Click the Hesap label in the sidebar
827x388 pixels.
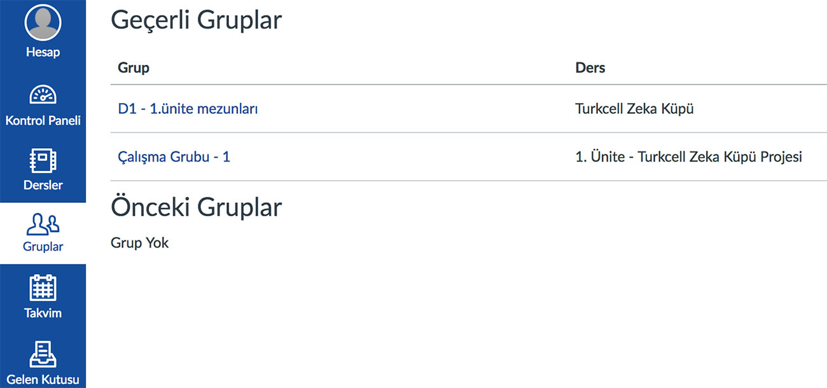[x=43, y=52]
